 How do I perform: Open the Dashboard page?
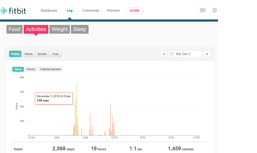[49, 11]
